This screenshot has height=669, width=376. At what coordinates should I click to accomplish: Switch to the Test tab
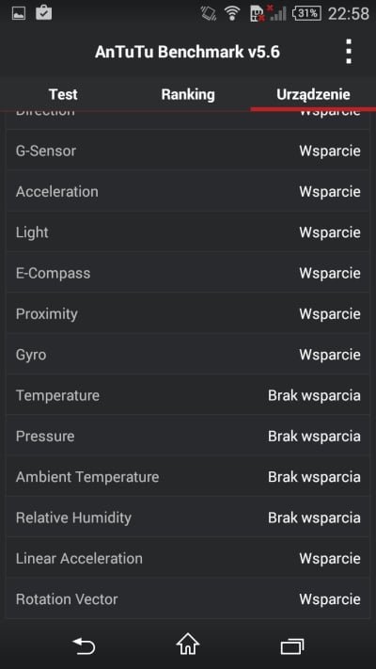click(x=63, y=94)
